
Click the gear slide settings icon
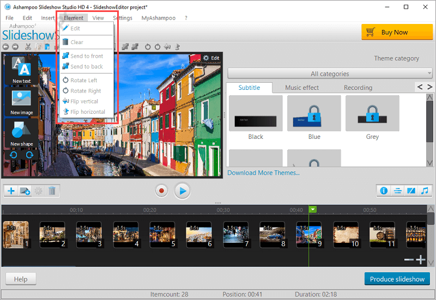coord(38,191)
